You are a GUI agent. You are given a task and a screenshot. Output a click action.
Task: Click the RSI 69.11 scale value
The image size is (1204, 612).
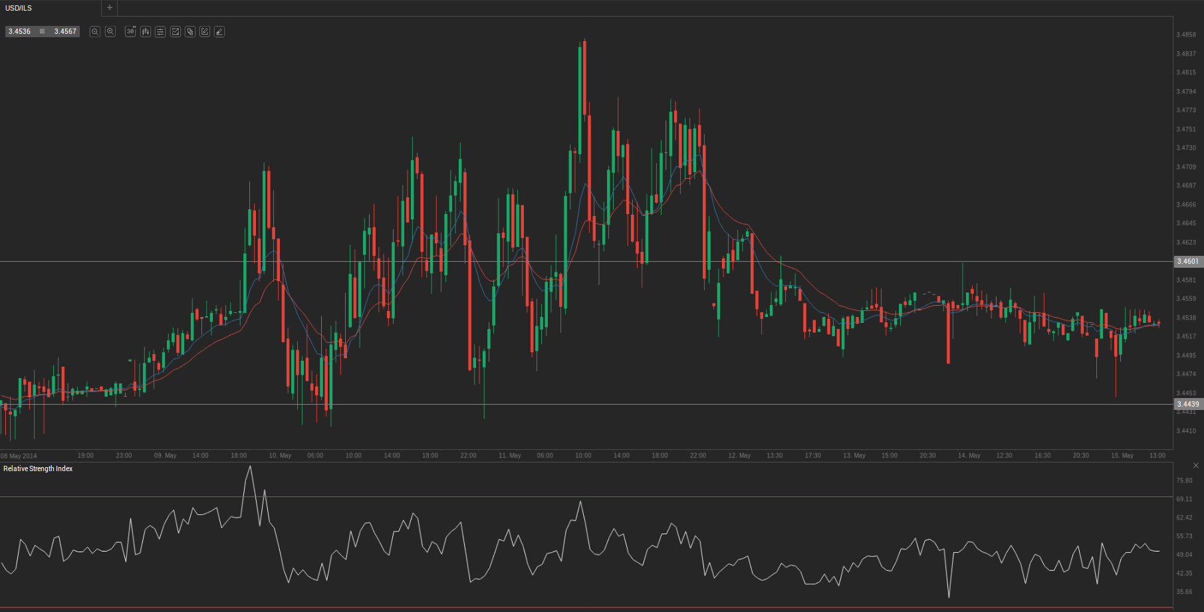pos(1184,499)
